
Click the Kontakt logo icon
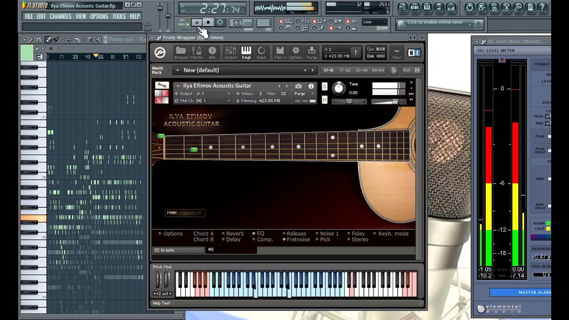160,52
